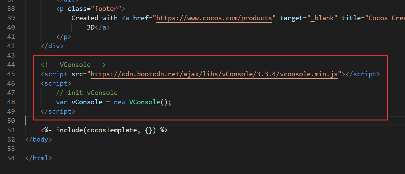Click the "// init vConsole" comment

tap(87, 93)
